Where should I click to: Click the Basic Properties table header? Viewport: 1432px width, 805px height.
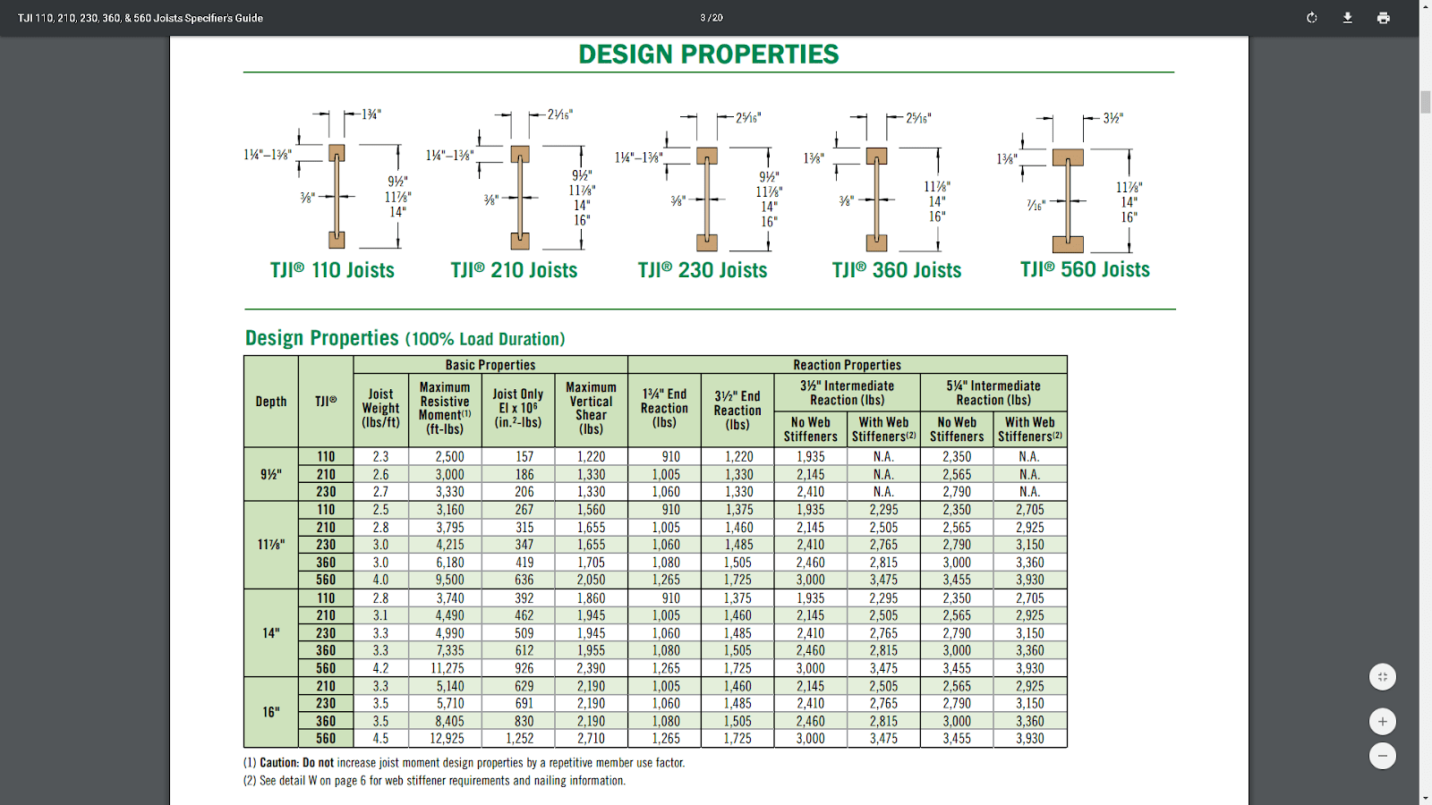pyautogui.click(x=490, y=365)
